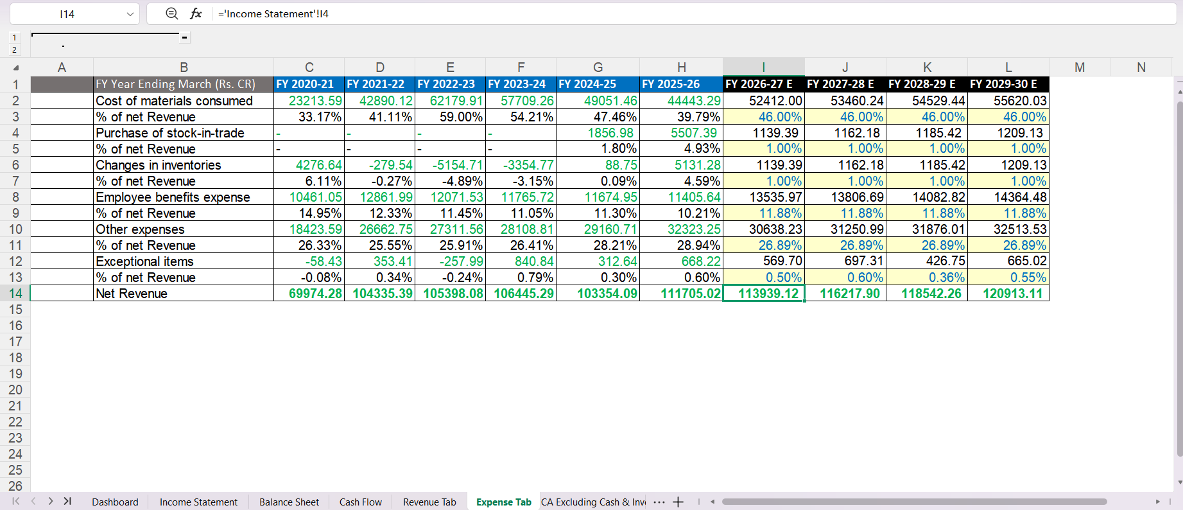
Task: Click cell value 52412.00
Action: [x=764, y=101]
